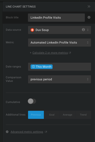This screenshot has width=95, height=142.
Task: Expand the Comparison Value dropdown
Action: coord(59,79)
